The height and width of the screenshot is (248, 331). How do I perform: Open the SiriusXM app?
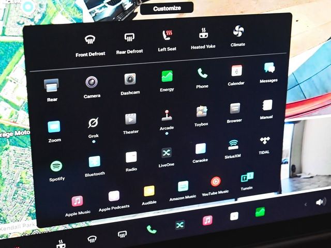point(233,145)
